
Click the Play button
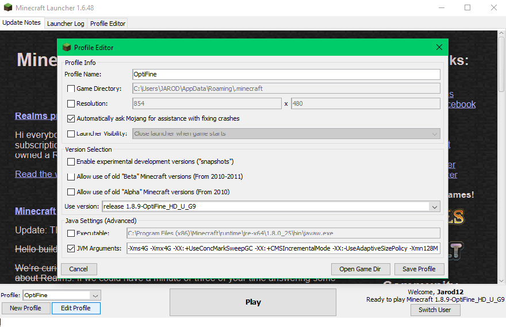(x=253, y=302)
